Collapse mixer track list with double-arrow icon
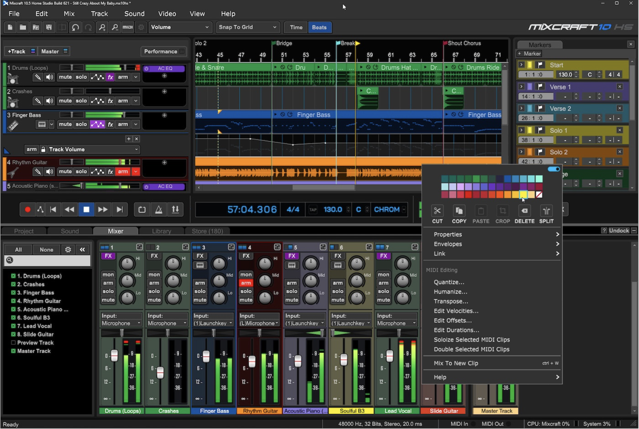 tap(82, 249)
